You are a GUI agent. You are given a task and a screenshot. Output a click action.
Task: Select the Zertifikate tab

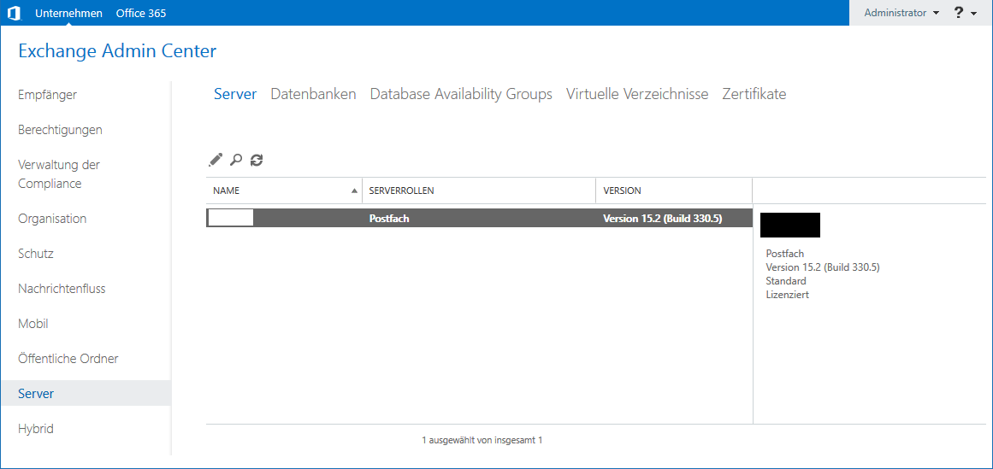(754, 94)
